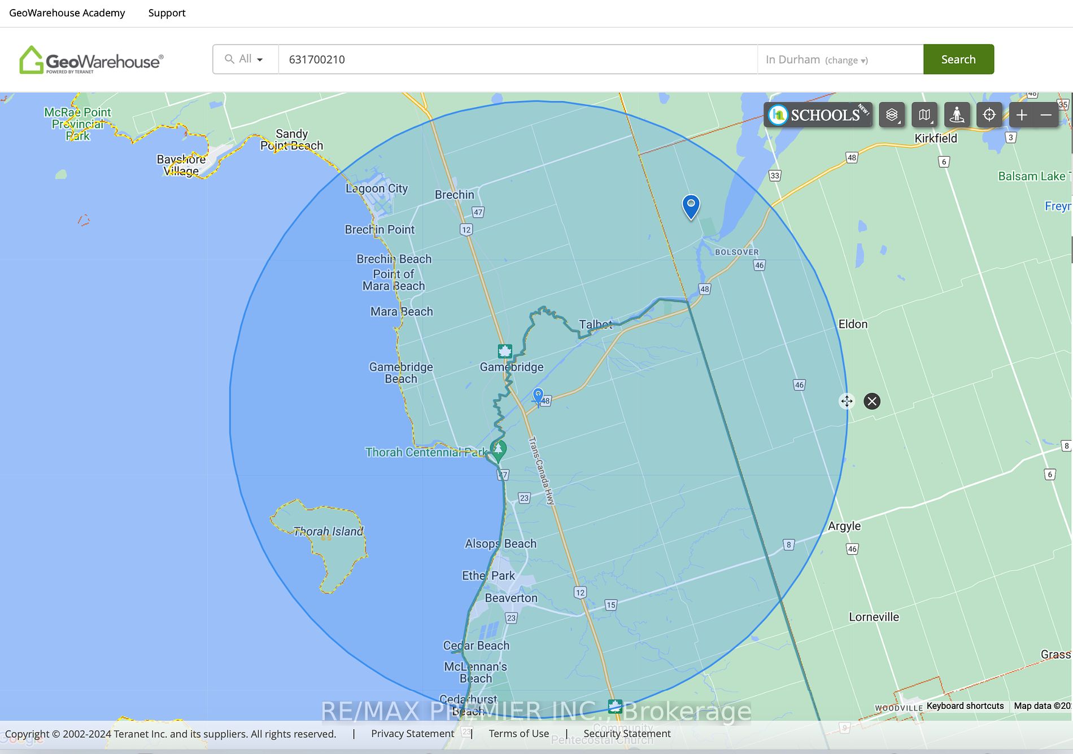
Task: Activate the Street View pegman tool
Action: tap(957, 115)
